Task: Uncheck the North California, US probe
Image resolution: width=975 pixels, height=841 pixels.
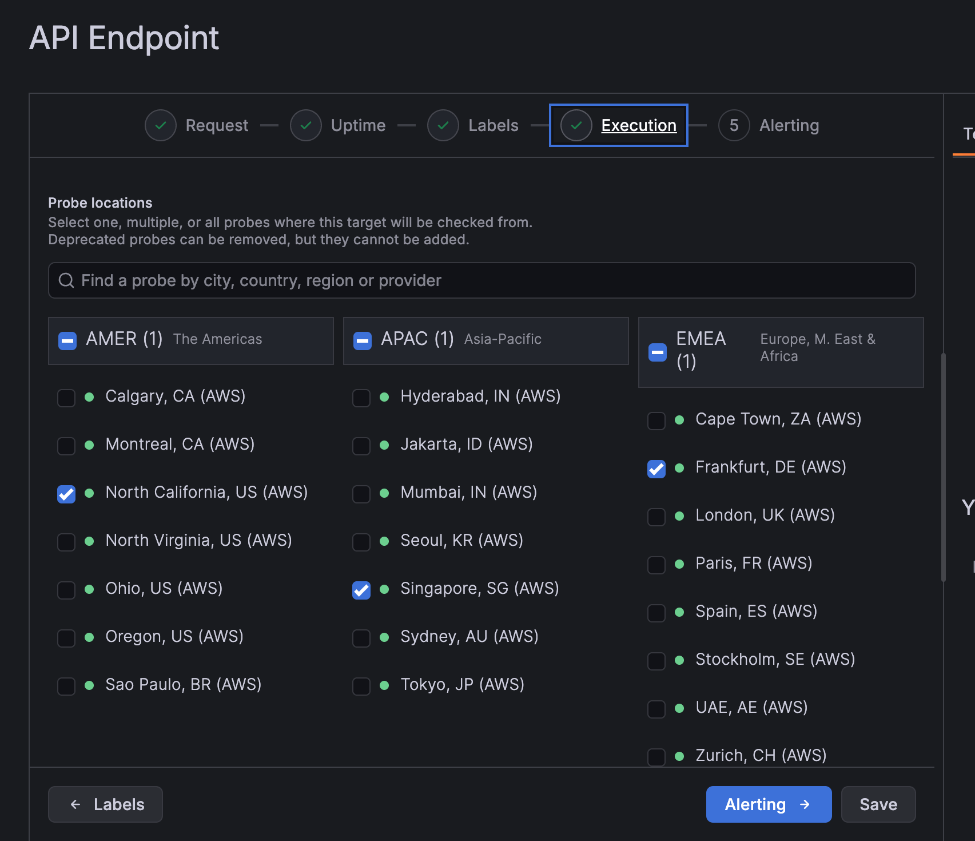Action: 66,494
